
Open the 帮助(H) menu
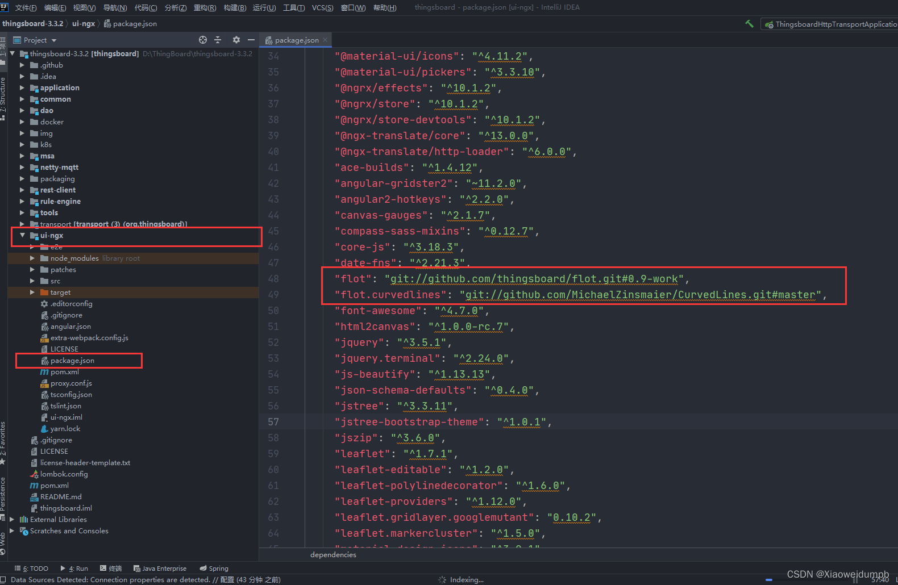[x=385, y=7]
